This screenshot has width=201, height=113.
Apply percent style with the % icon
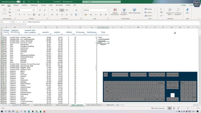pos(91,15)
